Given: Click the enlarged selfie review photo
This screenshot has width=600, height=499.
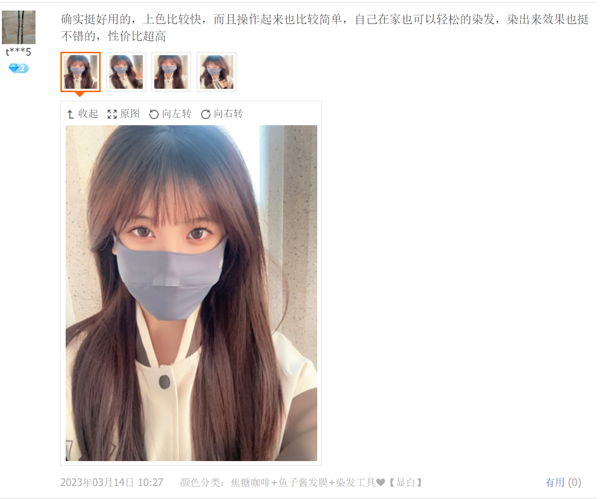Looking at the screenshot, I should point(191,293).
